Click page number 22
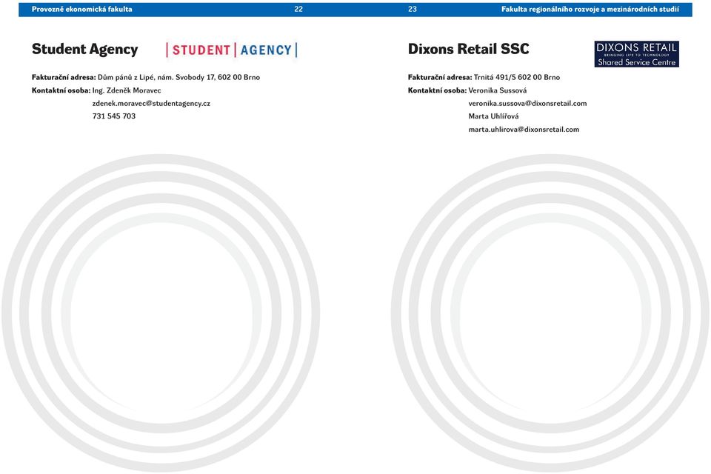 [x=298, y=9]
